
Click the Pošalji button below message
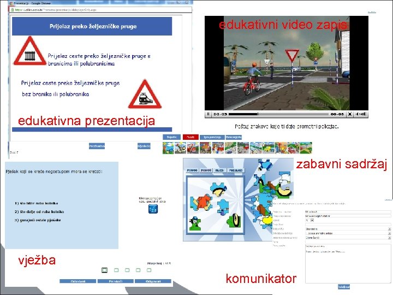point(344,287)
